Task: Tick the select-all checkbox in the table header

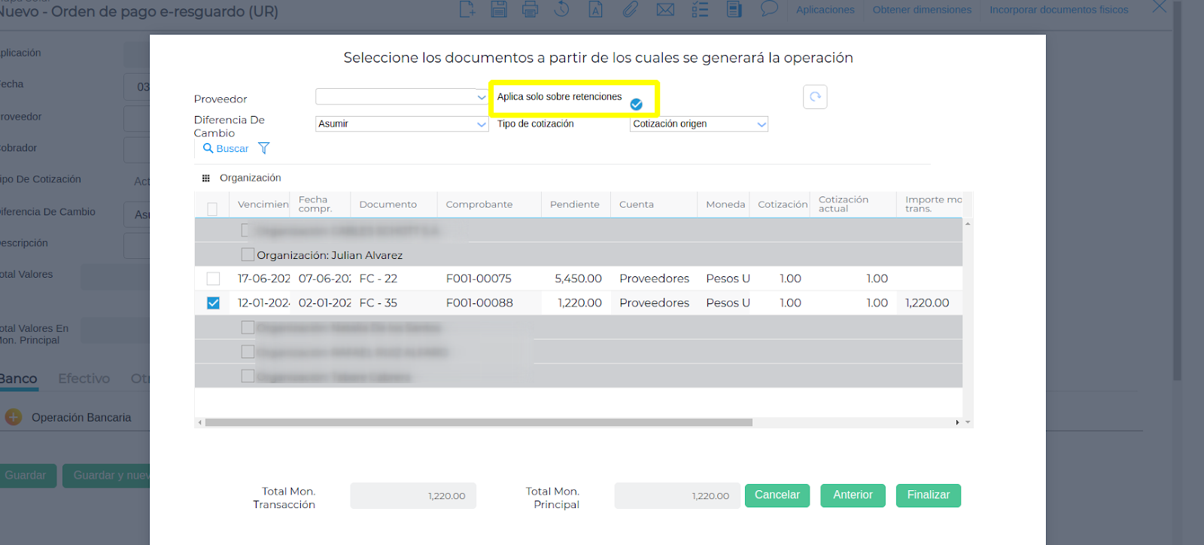Action: (212, 209)
